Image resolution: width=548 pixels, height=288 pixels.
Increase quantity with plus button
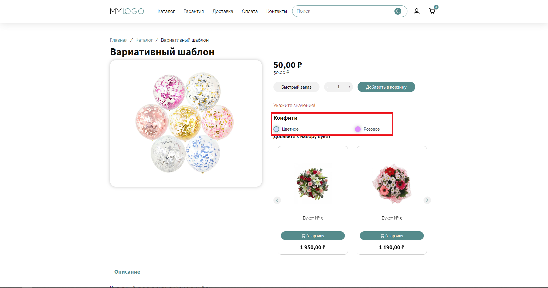[x=349, y=87]
